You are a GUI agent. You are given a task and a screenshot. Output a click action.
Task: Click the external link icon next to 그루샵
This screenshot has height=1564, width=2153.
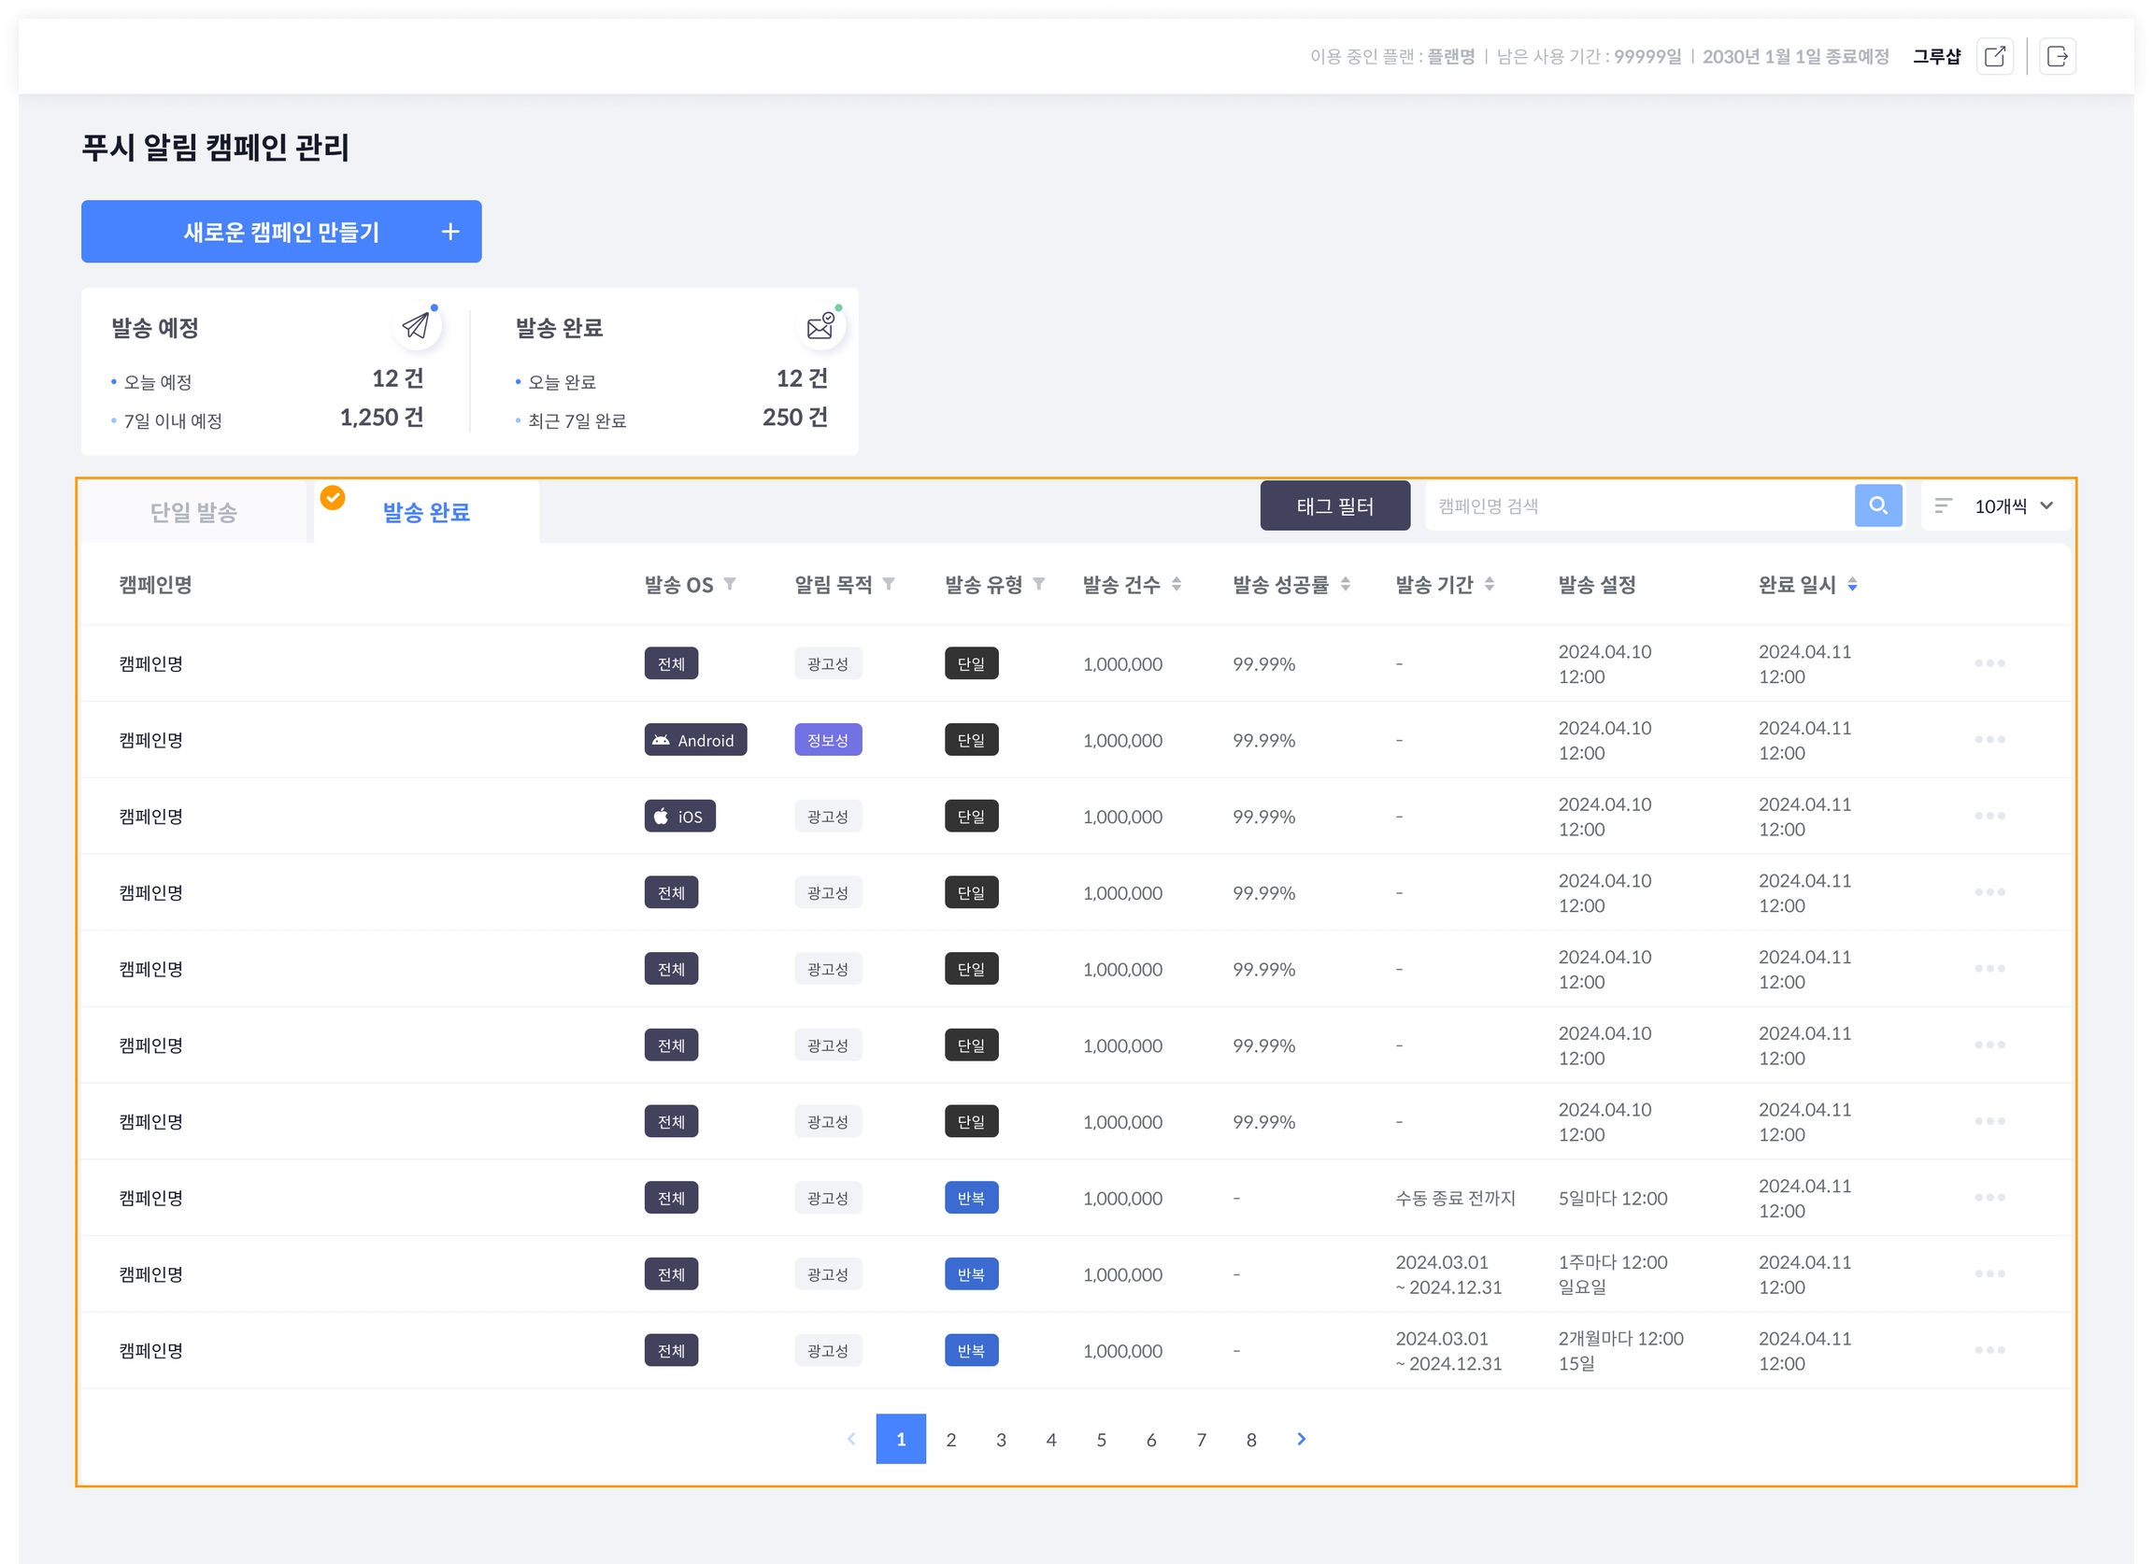[1994, 56]
